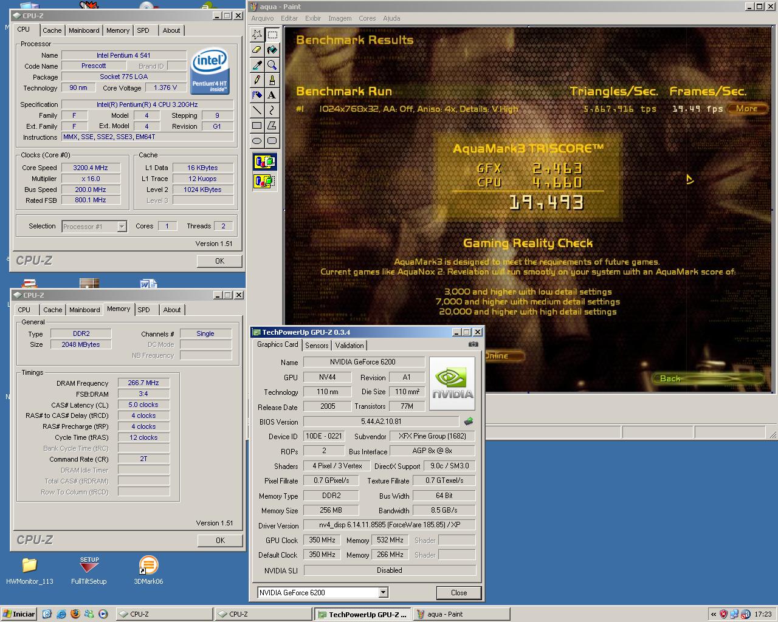Click the Core Speed 3200.4 MHz value
Image resolution: width=778 pixels, height=622 pixels.
tap(91, 168)
